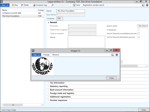
Task: Open the main window File menu
Action: [5, 5]
